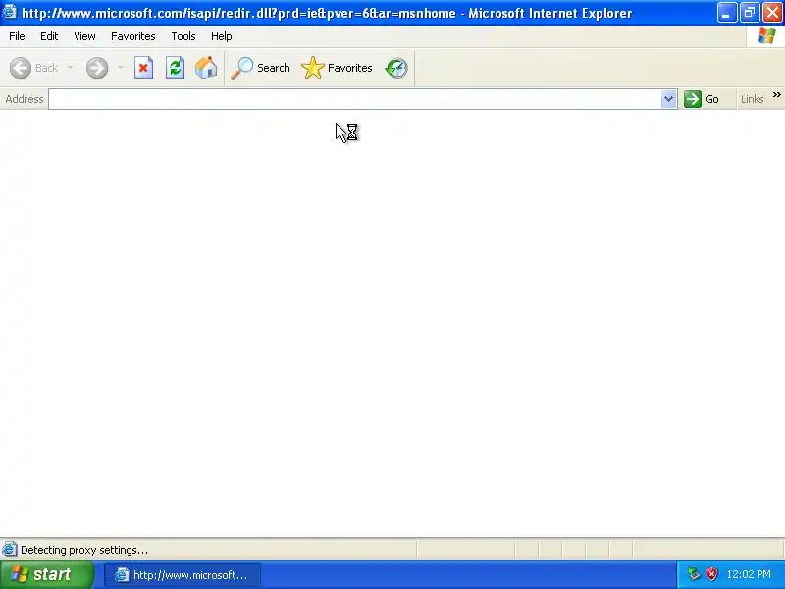Refresh the page with green arrows icon

(x=176, y=68)
